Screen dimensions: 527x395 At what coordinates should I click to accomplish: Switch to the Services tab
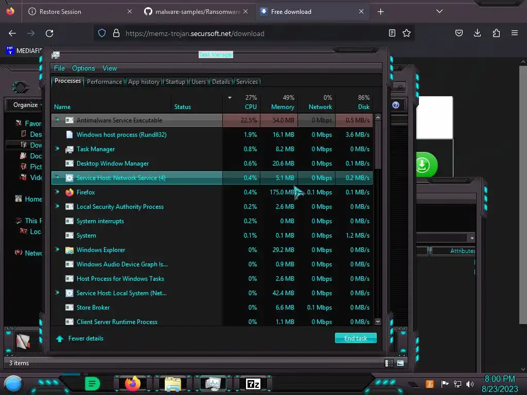(247, 82)
